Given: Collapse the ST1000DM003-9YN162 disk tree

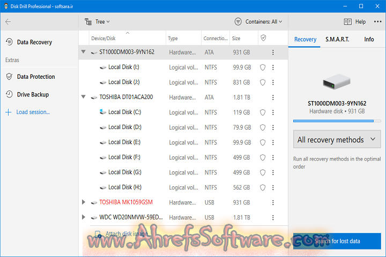Looking at the screenshot, I should (x=84, y=52).
